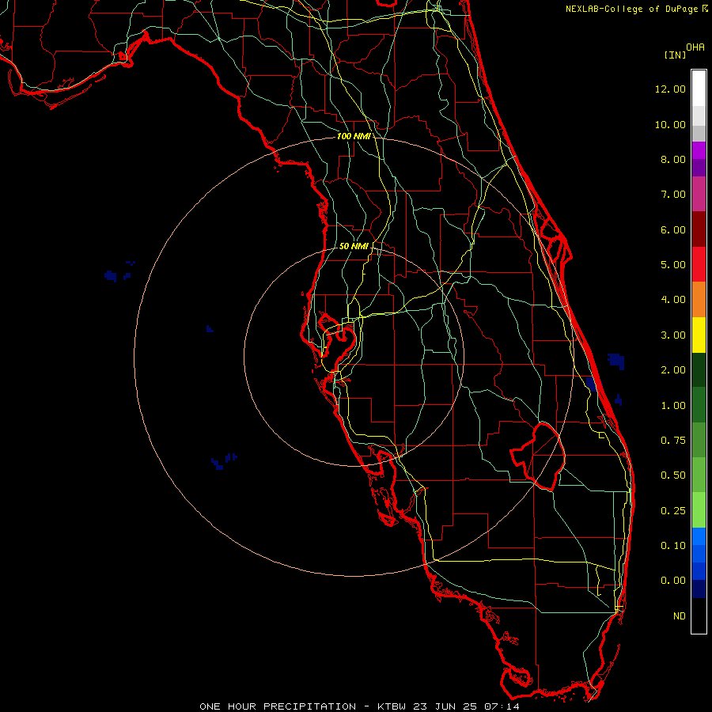This screenshot has height=712, width=712.
Task: Click the '100 NMI' range ring label
Action: tap(354, 136)
